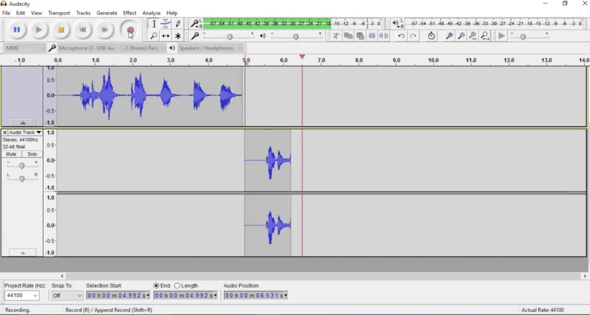Select the Multi-tool
590x315 pixels.
(x=178, y=36)
